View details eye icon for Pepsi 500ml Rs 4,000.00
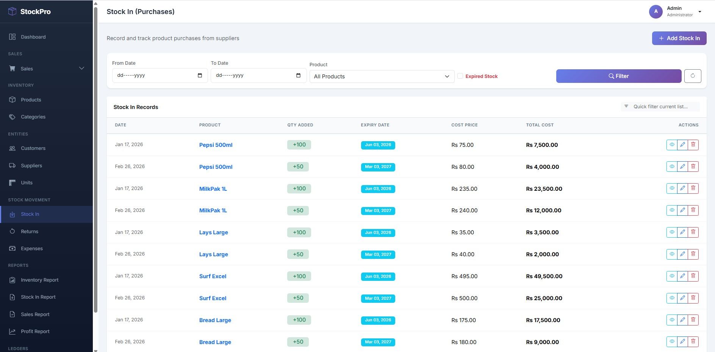Image resolution: width=715 pixels, height=352 pixels. click(x=672, y=167)
